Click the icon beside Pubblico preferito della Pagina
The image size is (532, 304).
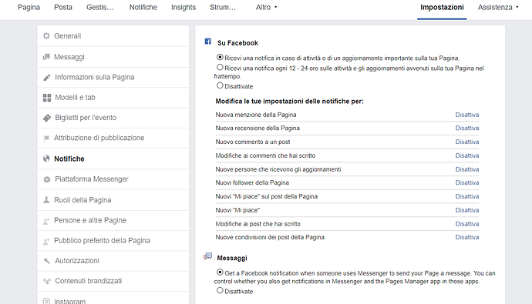tap(46, 241)
